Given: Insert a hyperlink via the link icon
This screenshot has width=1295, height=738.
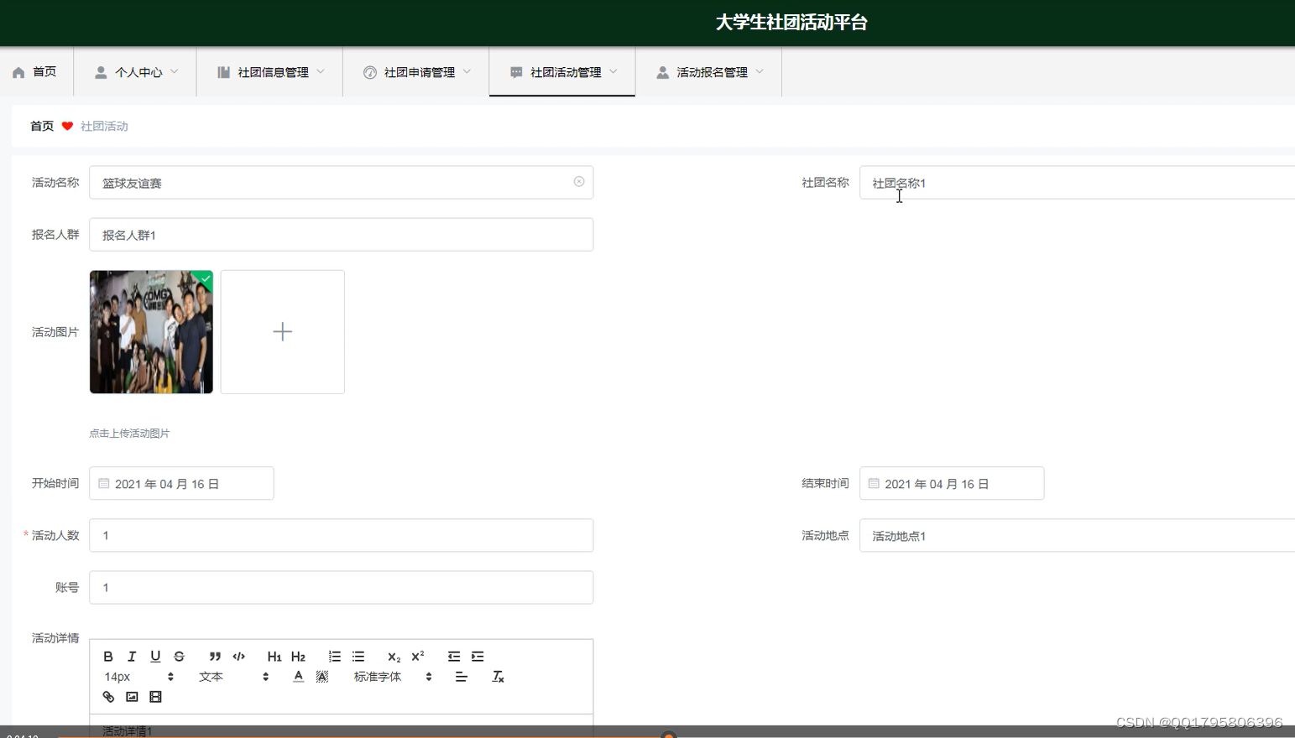Looking at the screenshot, I should point(108,697).
